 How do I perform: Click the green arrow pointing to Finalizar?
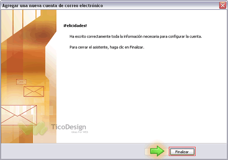(157, 151)
